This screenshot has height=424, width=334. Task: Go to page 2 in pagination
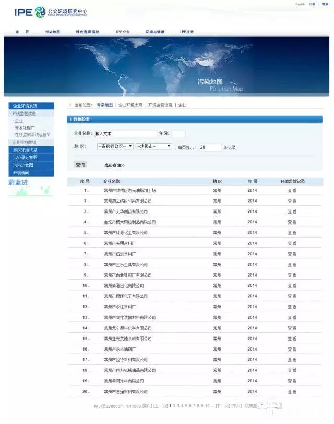(174, 406)
